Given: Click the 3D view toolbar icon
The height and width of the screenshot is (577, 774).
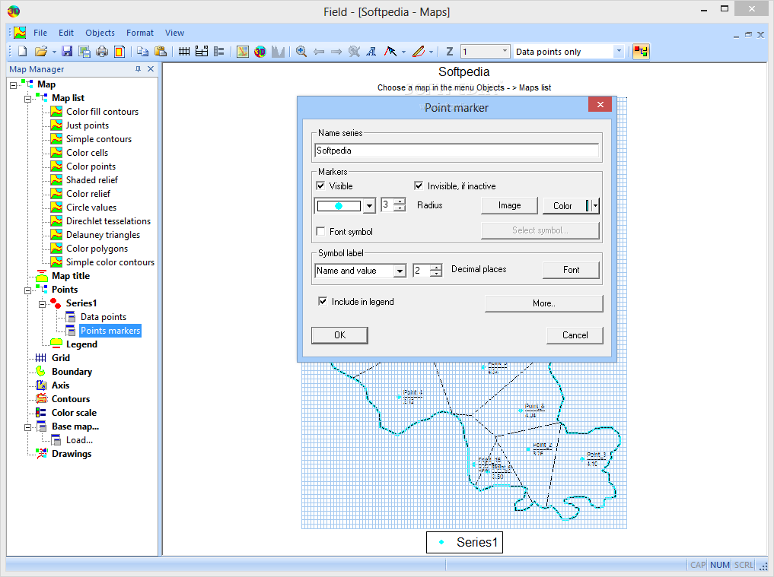Looking at the screenshot, I should (x=260, y=52).
